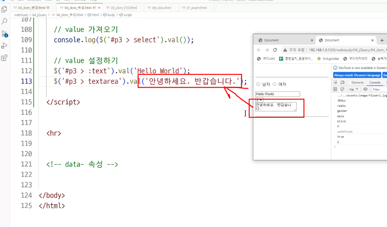The height and width of the screenshot is (227, 387).
Task: Click the browser address bar URL
Action: click(x=348, y=50)
